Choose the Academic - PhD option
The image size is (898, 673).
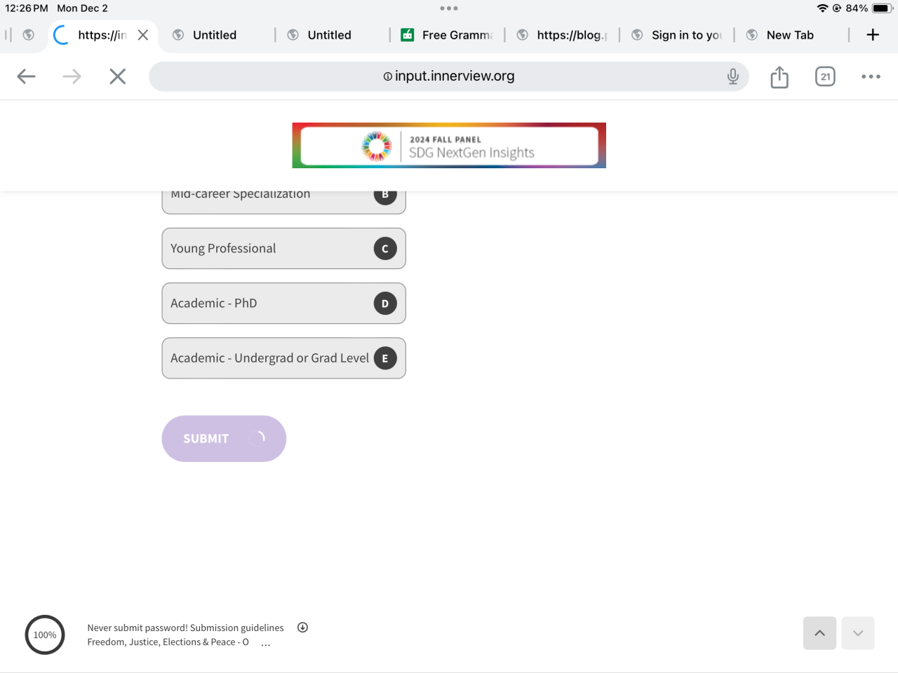pos(283,303)
